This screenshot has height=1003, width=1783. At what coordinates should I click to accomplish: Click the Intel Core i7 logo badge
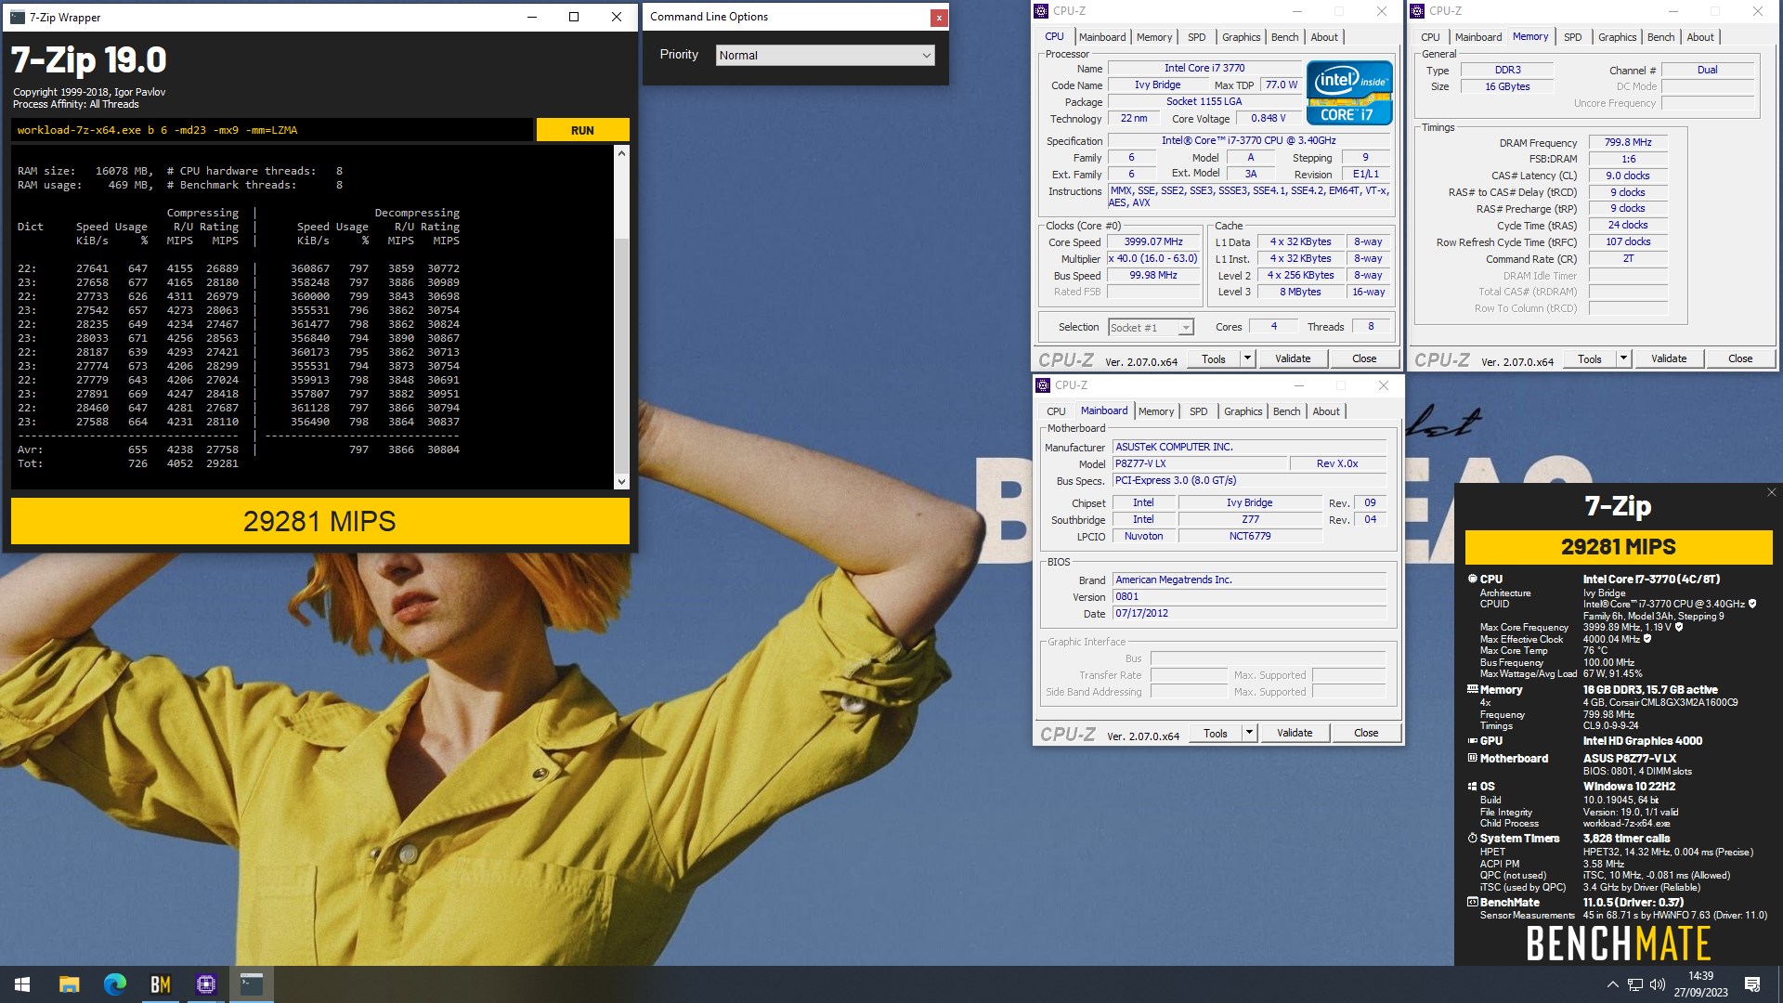(1349, 93)
